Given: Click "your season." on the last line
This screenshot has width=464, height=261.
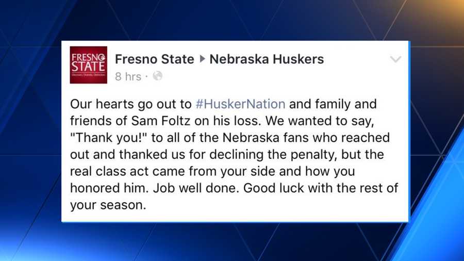Looking at the screenshot, I should 108,205.
